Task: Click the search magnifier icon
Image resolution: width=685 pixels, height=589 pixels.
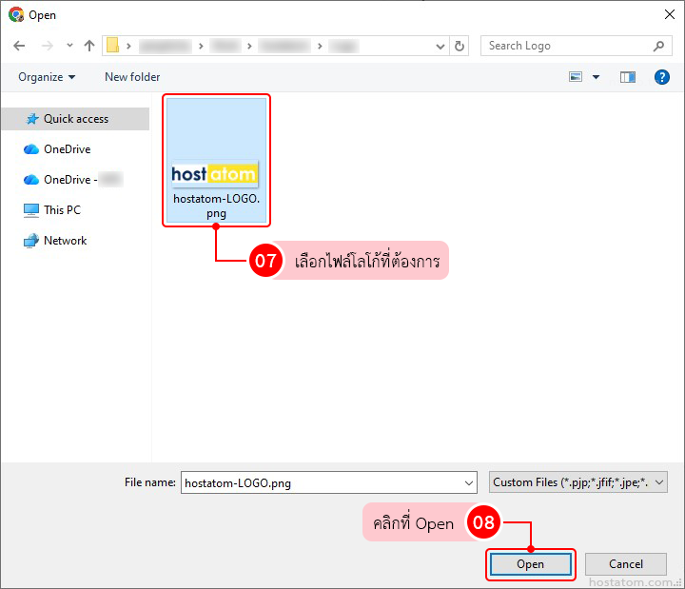Action: click(x=658, y=46)
